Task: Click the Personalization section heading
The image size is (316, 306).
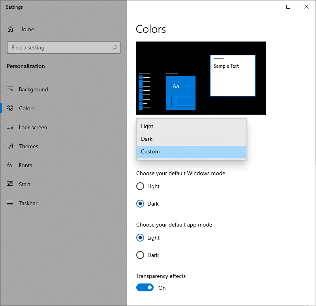Action: 26,66
